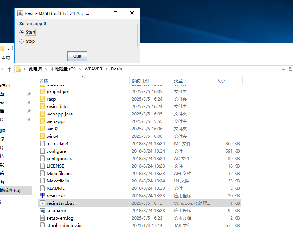Open the quick access toolbar dropdown arrow
Screen dimensions: 293x227
pos(8,49)
